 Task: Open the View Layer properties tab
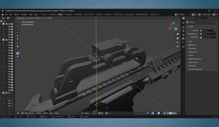[x=183, y=35]
